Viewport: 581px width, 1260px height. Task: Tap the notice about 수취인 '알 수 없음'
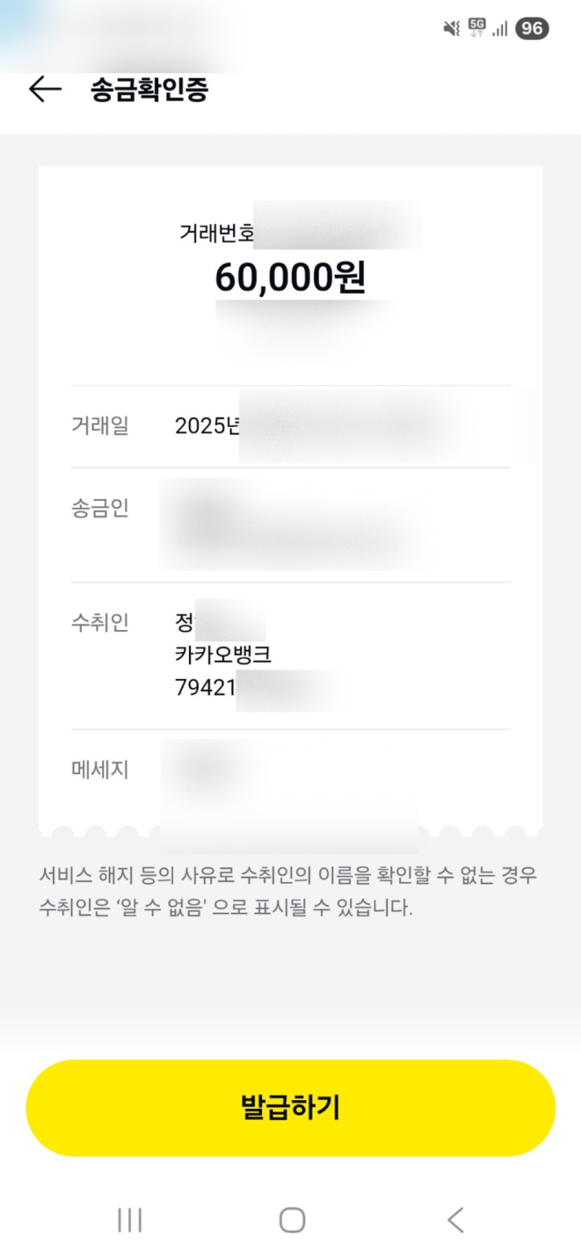click(288, 891)
